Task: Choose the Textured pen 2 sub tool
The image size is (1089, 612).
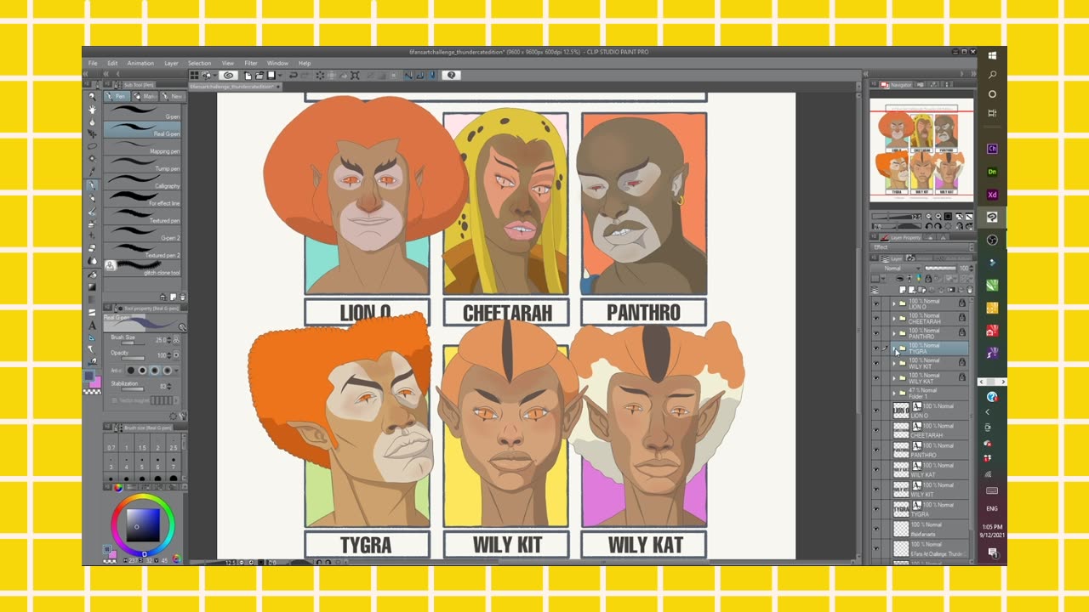Action: [x=142, y=250]
